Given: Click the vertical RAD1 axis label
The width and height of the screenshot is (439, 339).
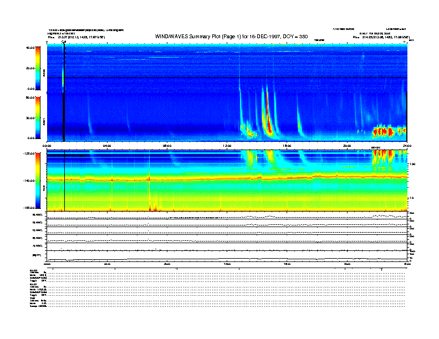Looking at the screenshot, I should [x=44, y=122].
